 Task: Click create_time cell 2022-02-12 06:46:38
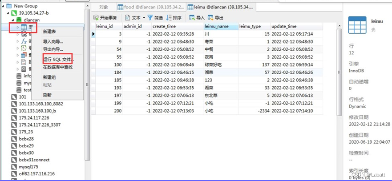(x=178, y=80)
